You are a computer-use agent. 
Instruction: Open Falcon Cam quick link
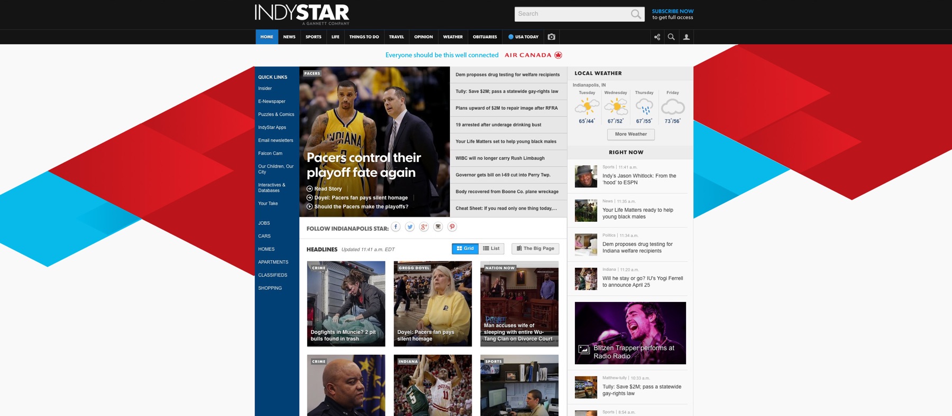[x=270, y=154]
